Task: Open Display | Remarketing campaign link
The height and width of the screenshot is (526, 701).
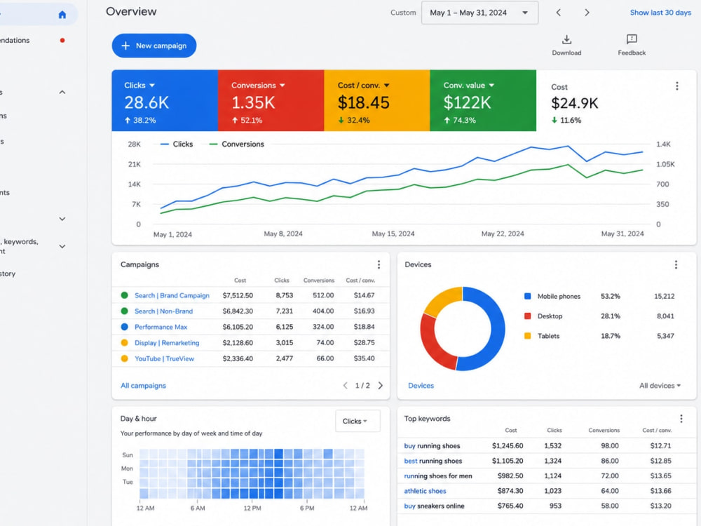Action: (167, 343)
